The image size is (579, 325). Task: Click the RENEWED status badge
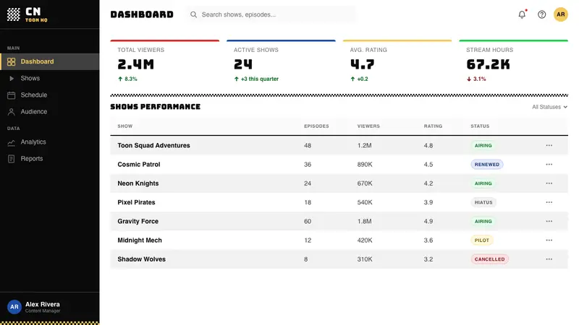[486, 165]
